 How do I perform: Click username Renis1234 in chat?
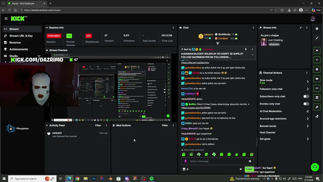click(x=186, y=88)
